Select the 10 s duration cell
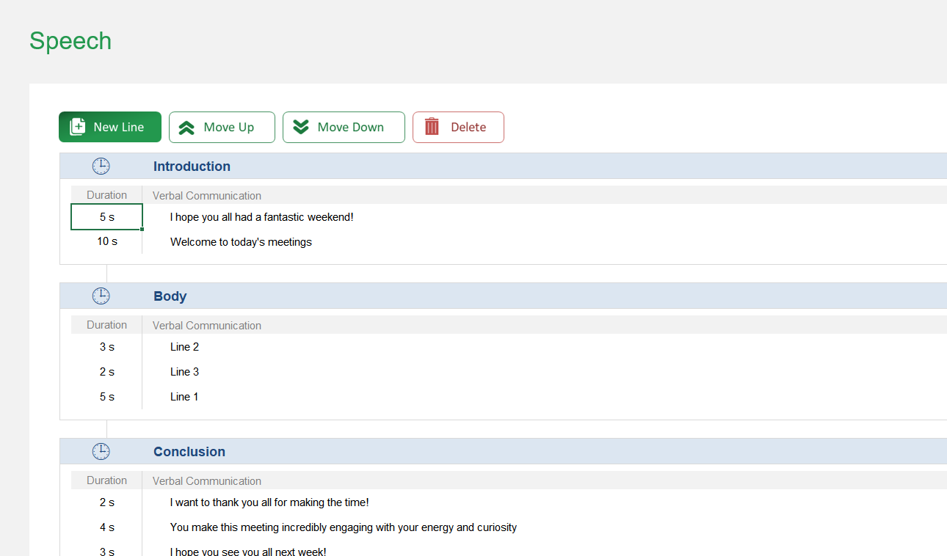 (107, 241)
